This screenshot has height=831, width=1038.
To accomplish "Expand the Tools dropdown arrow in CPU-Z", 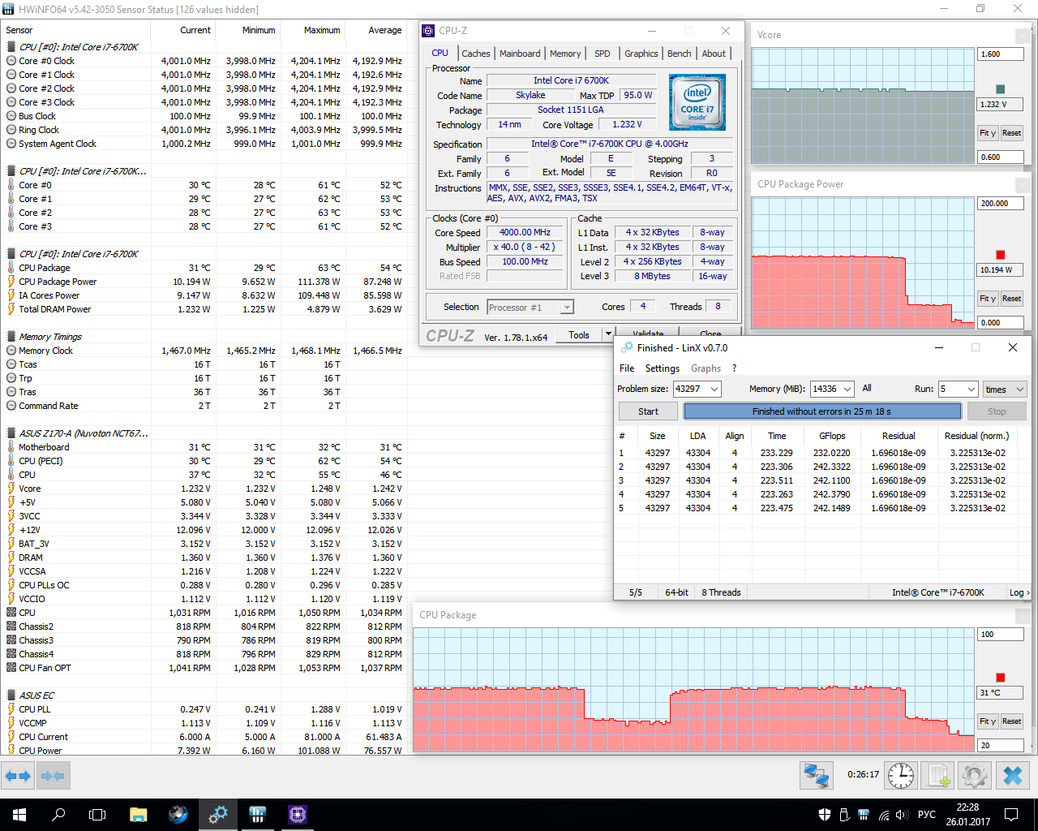I will point(607,334).
